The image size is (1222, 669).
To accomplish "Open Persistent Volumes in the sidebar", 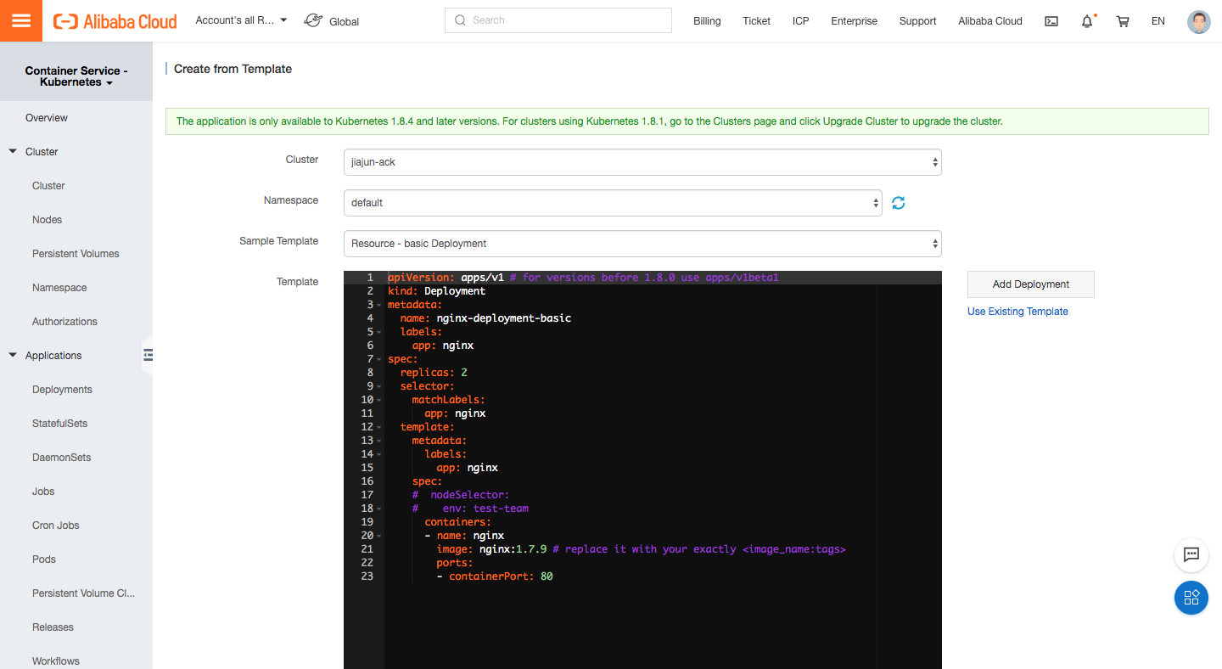I will [x=76, y=254].
